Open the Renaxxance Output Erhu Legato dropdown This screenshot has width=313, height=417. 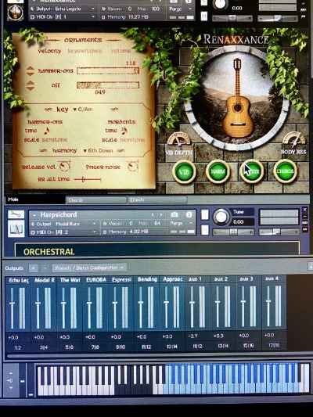click(63, 9)
